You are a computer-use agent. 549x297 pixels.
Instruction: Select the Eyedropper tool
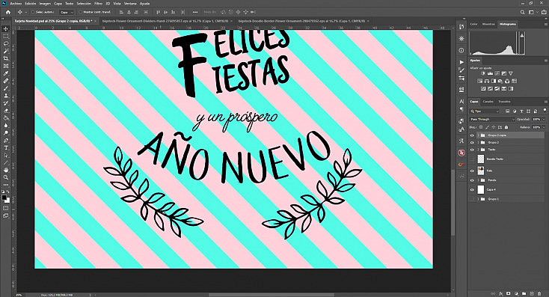point(5,73)
